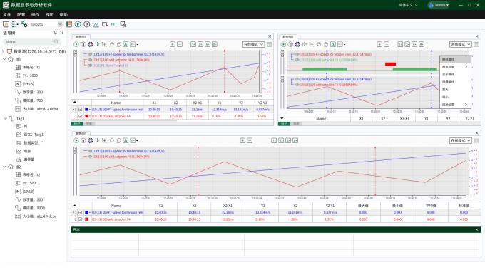Viewport: 485px width, 272px height.
Task: Toggle the checkbox for row 1 in bottom chart table
Action: [81, 212]
